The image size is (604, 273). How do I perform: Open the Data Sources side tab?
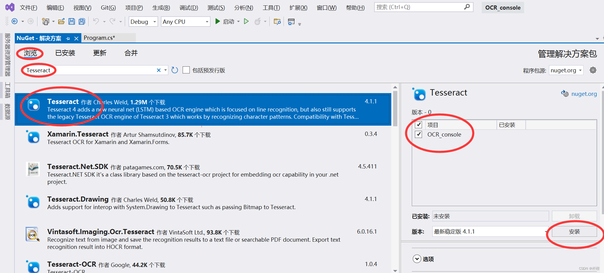point(8,111)
